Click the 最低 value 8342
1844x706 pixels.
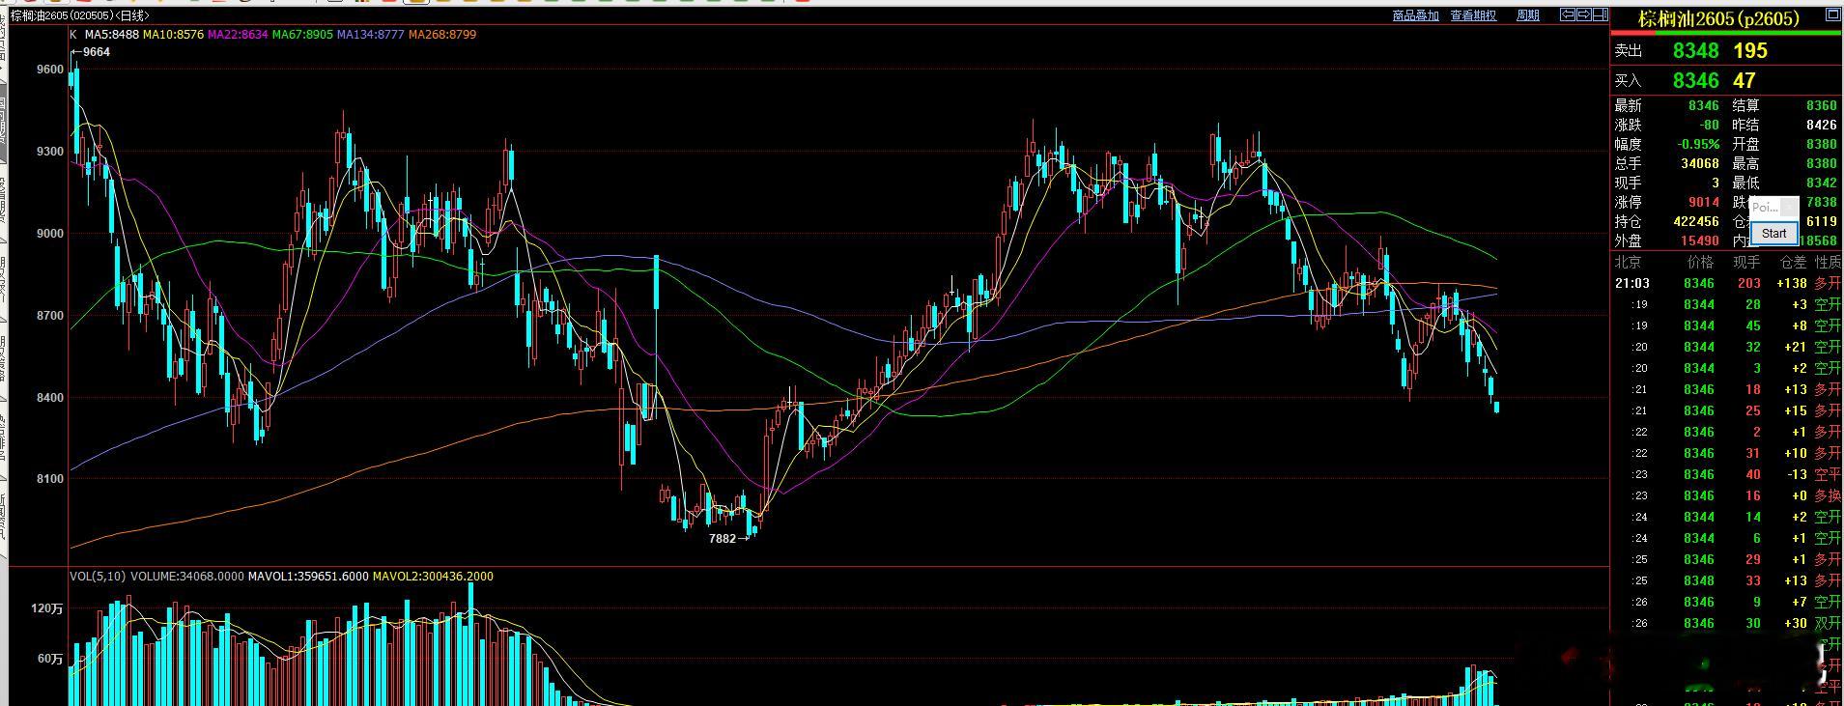point(1821,183)
